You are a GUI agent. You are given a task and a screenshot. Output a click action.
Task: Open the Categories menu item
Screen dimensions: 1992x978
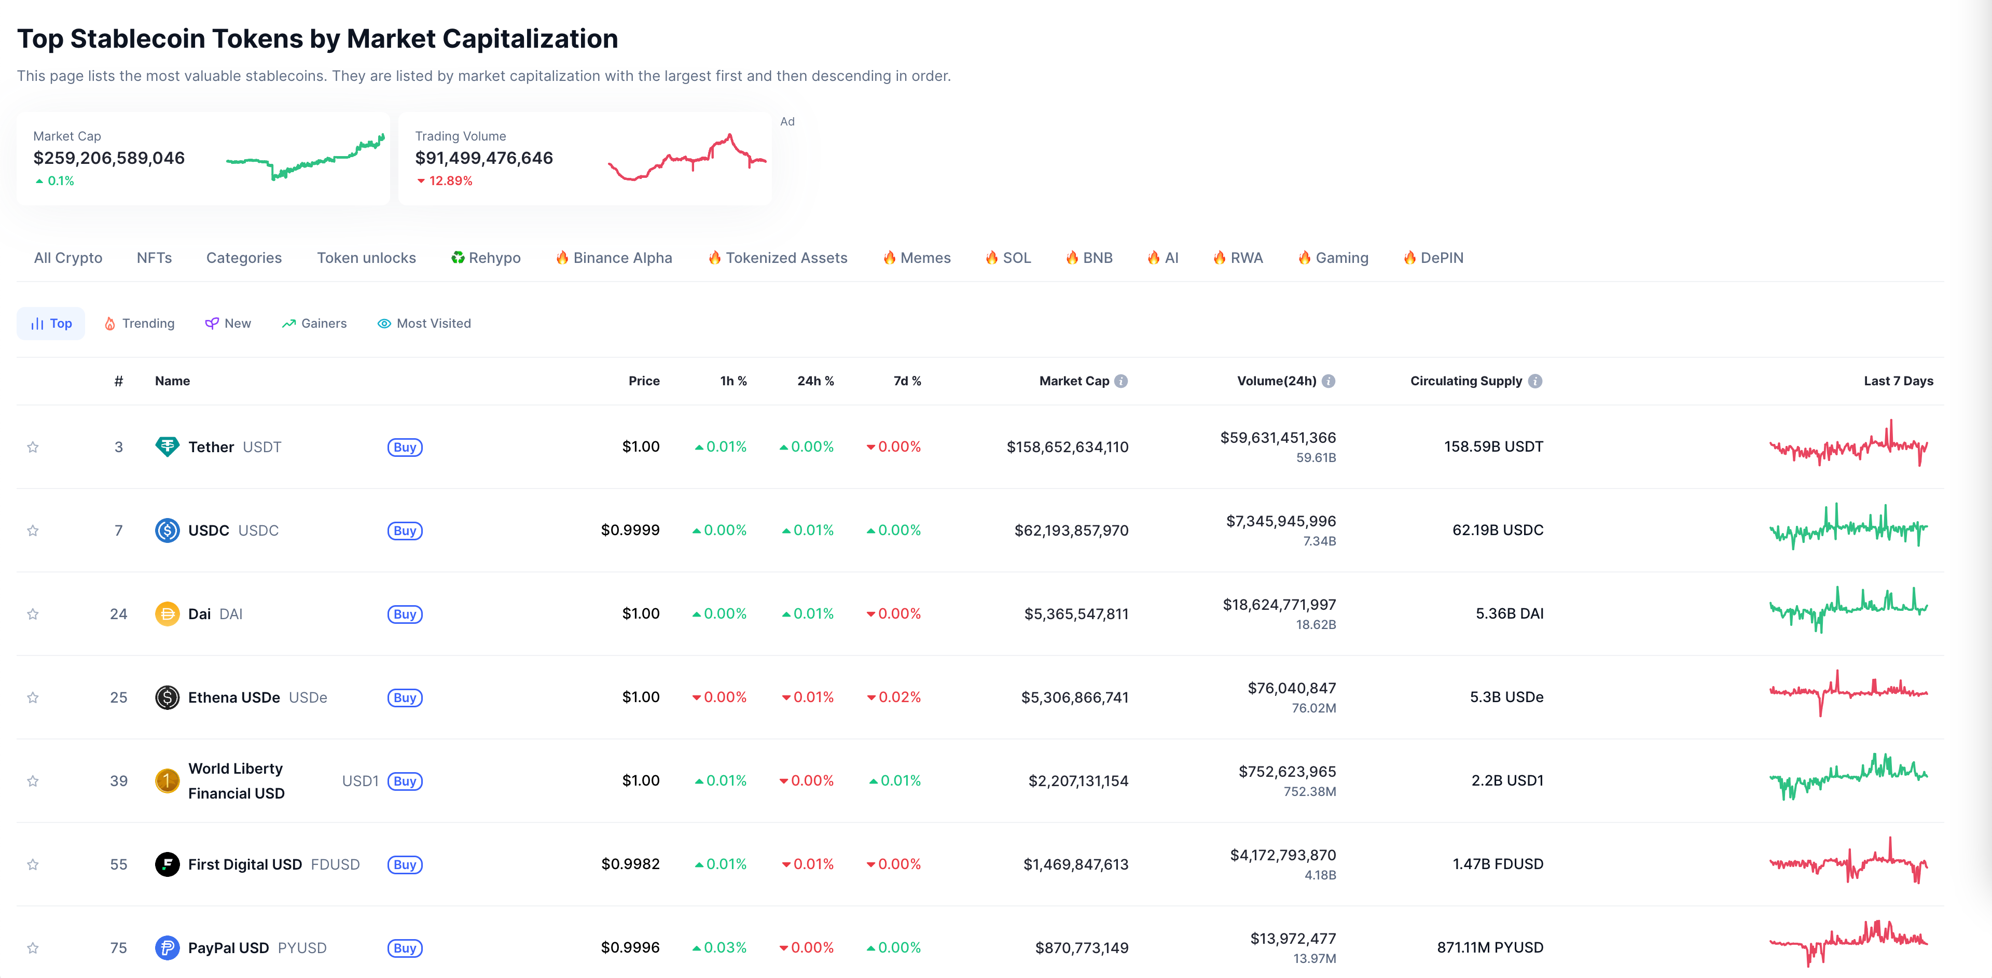tap(244, 258)
